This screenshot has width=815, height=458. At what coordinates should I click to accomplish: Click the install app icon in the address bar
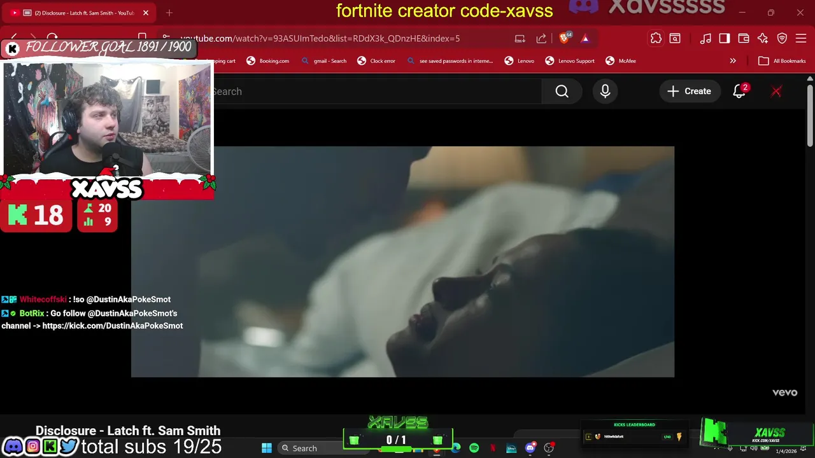click(520, 38)
